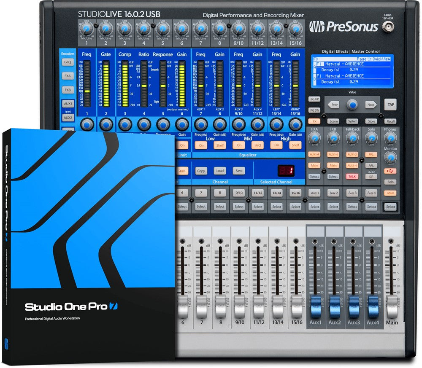Click the channel 8 fader cap

point(221,306)
